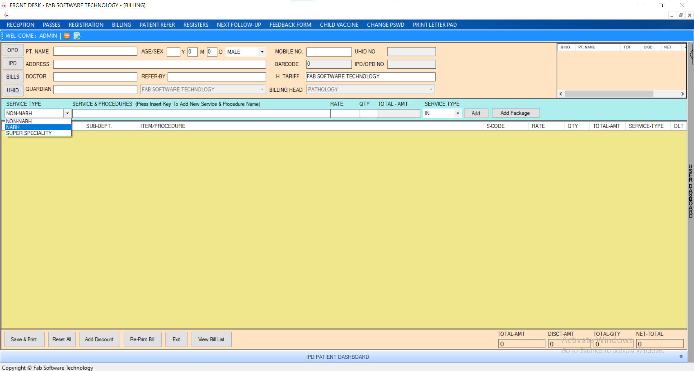Viewport: 694px width, 371px height.
Task: Open the RECEPTION menu
Action: tap(21, 25)
